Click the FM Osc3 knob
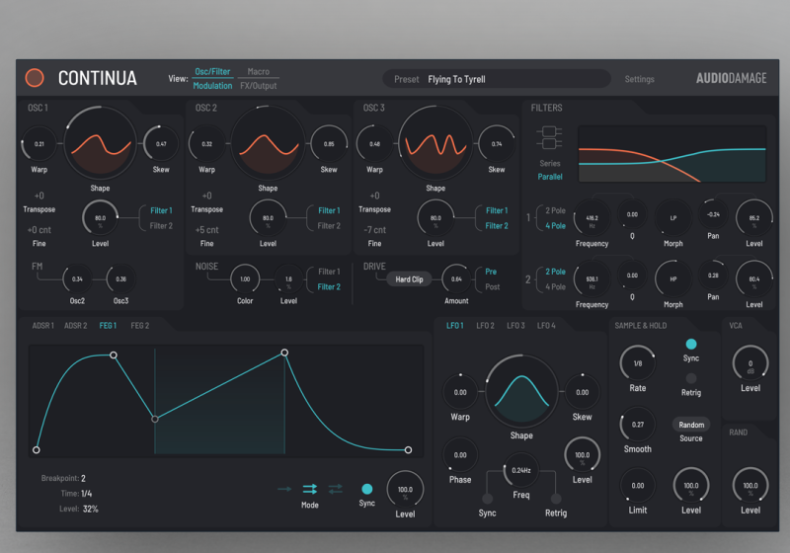The height and width of the screenshot is (553, 790). pos(120,279)
